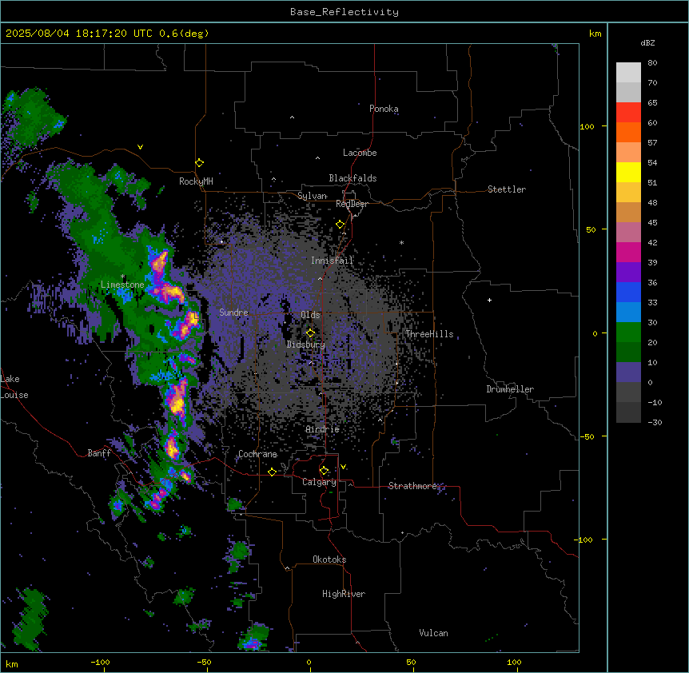Click the Olds town label
Image resolution: width=689 pixels, height=673 pixels.
[310, 315]
